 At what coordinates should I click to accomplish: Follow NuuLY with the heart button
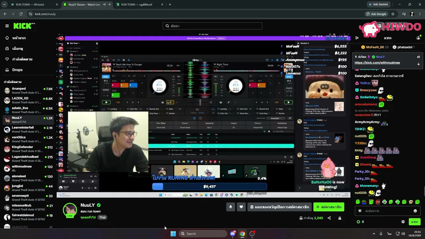tap(241, 207)
